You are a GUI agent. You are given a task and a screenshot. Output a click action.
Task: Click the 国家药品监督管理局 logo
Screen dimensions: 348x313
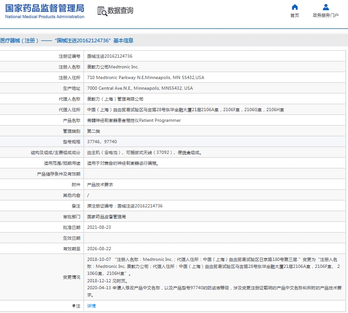(x=45, y=11)
